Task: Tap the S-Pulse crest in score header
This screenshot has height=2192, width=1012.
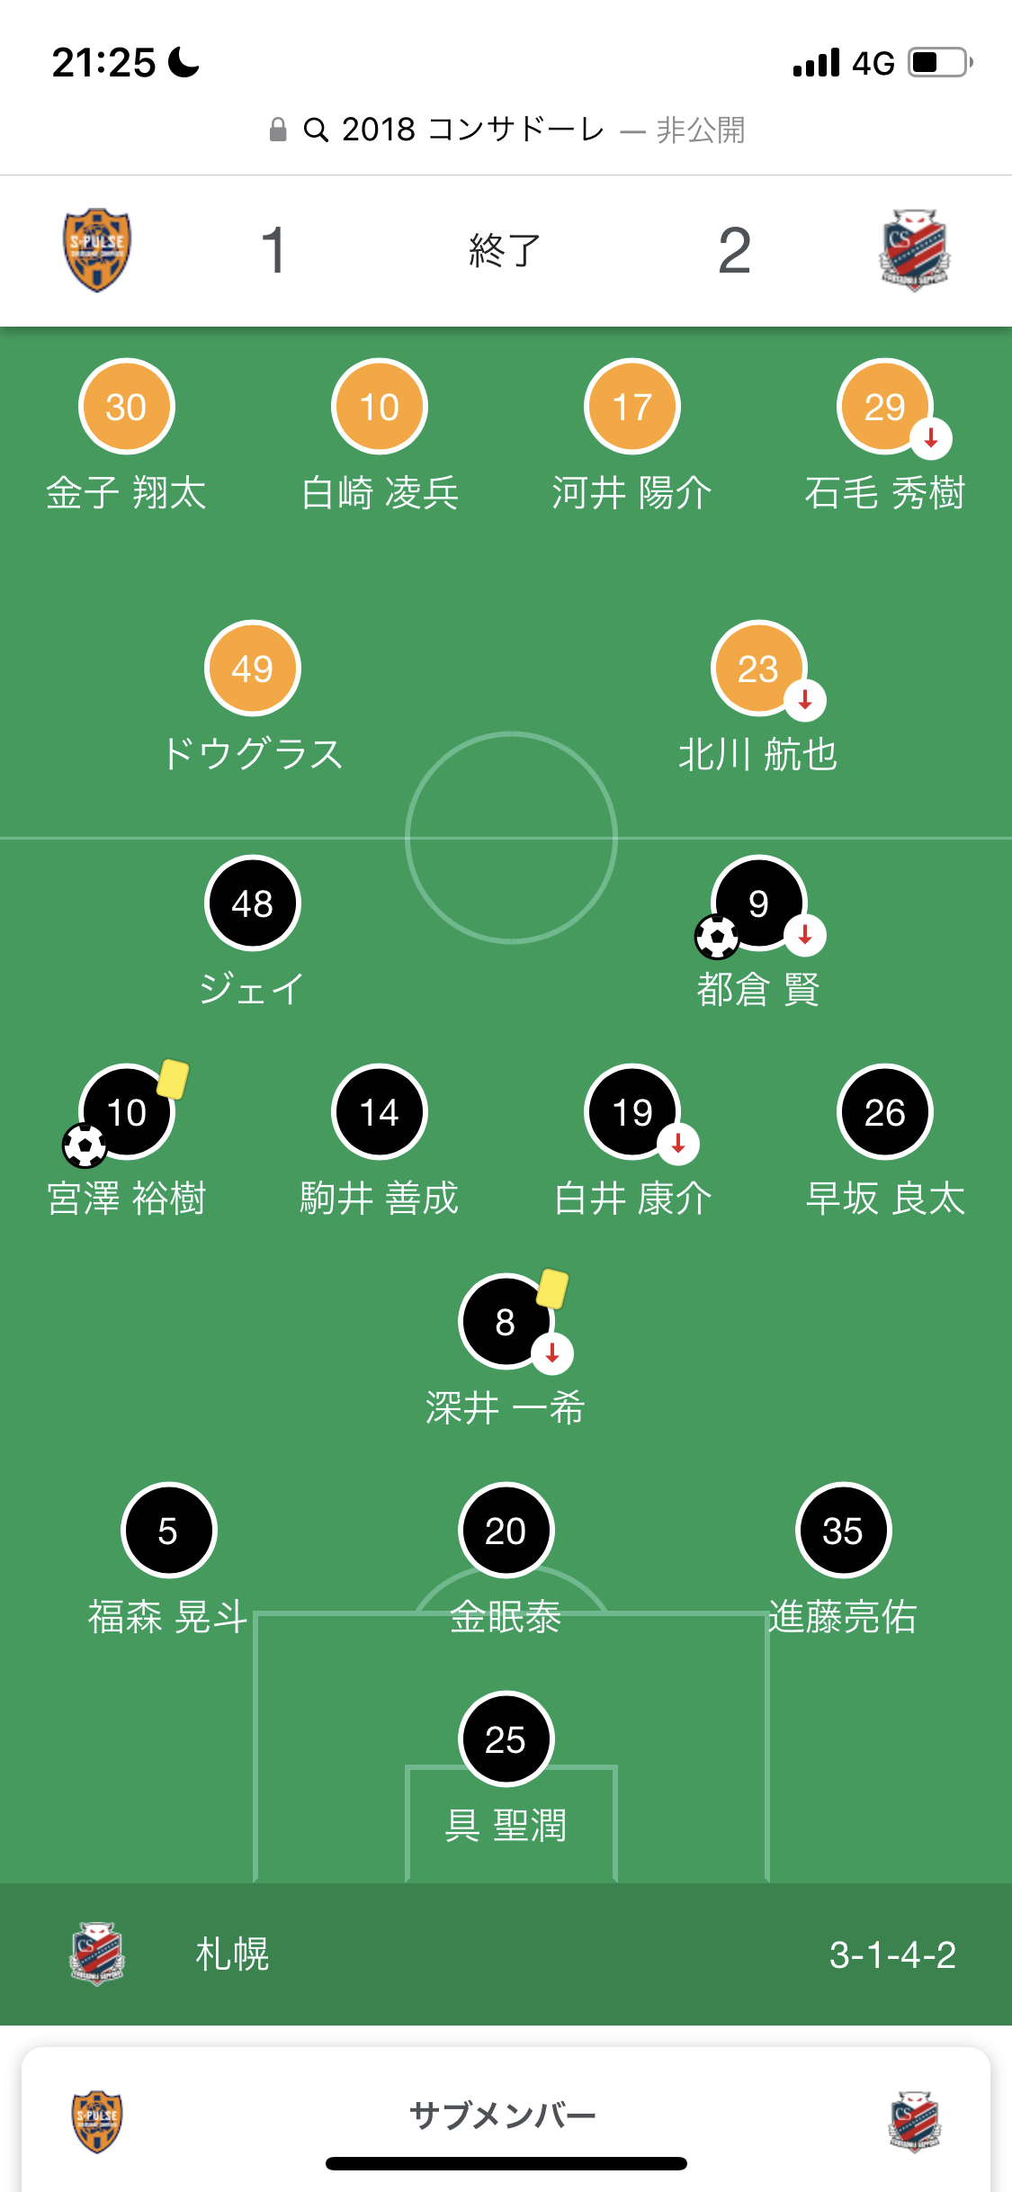Action: [x=97, y=250]
